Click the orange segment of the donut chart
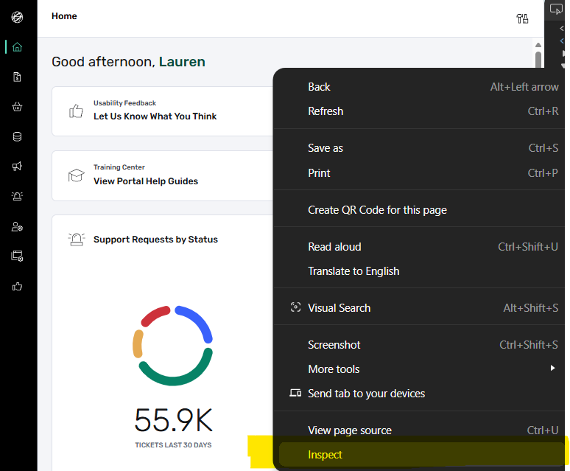This screenshot has height=471, width=570. pos(138,343)
